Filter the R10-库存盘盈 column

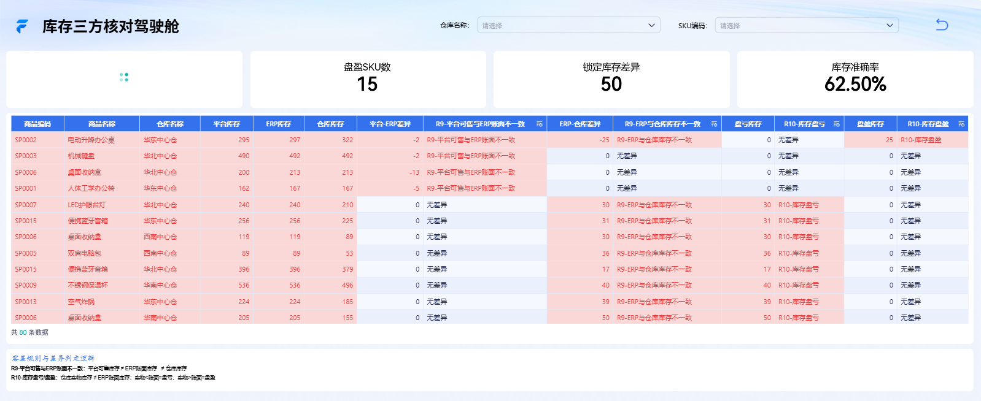pyautogui.click(x=961, y=124)
